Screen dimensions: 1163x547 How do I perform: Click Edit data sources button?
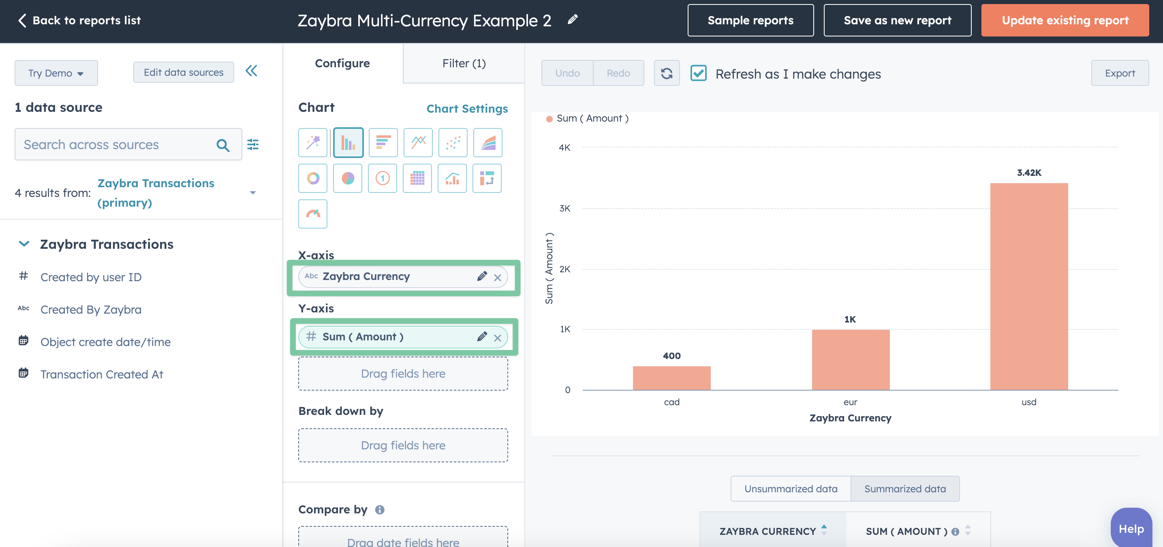tap(183, 72)
